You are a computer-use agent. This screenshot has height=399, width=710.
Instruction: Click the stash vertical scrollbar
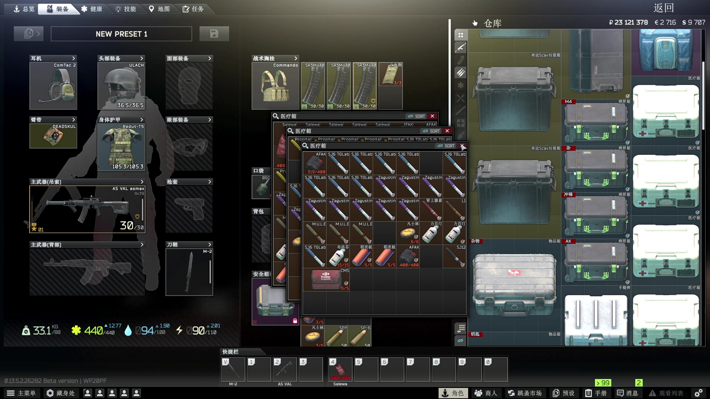coord(703,96)
